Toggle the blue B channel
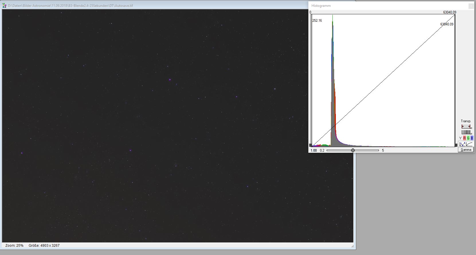Viewport: 476px width, 255px height. [x=472, y=138]
